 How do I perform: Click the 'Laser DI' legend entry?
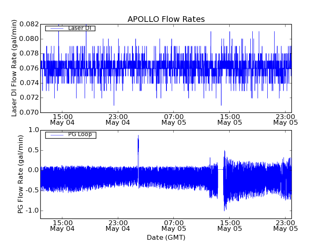[x=79, y=28]
